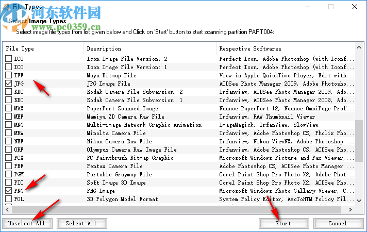The image size is (367, 232).
Task: Select 'Soft Image 3D Image' description
Action: tap(116, 183)
